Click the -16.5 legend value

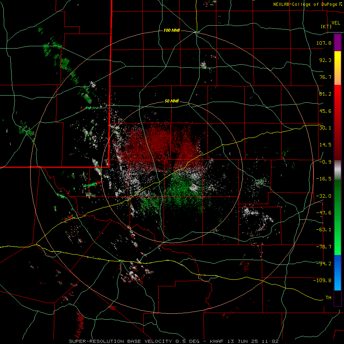click(324, 179)
